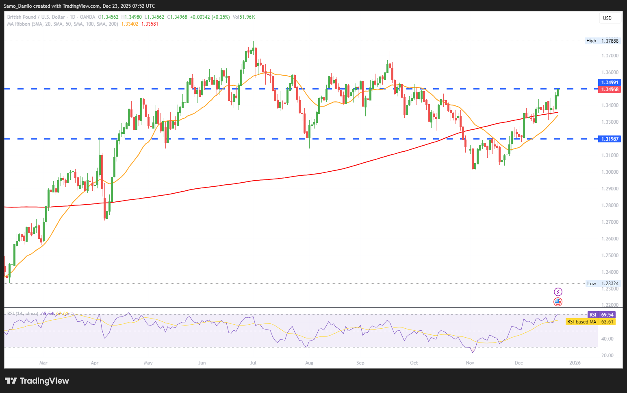The height and width of the screenshot is (393, 627).
Task: Click the US flag economic event icon
Action: click(558, 302)
